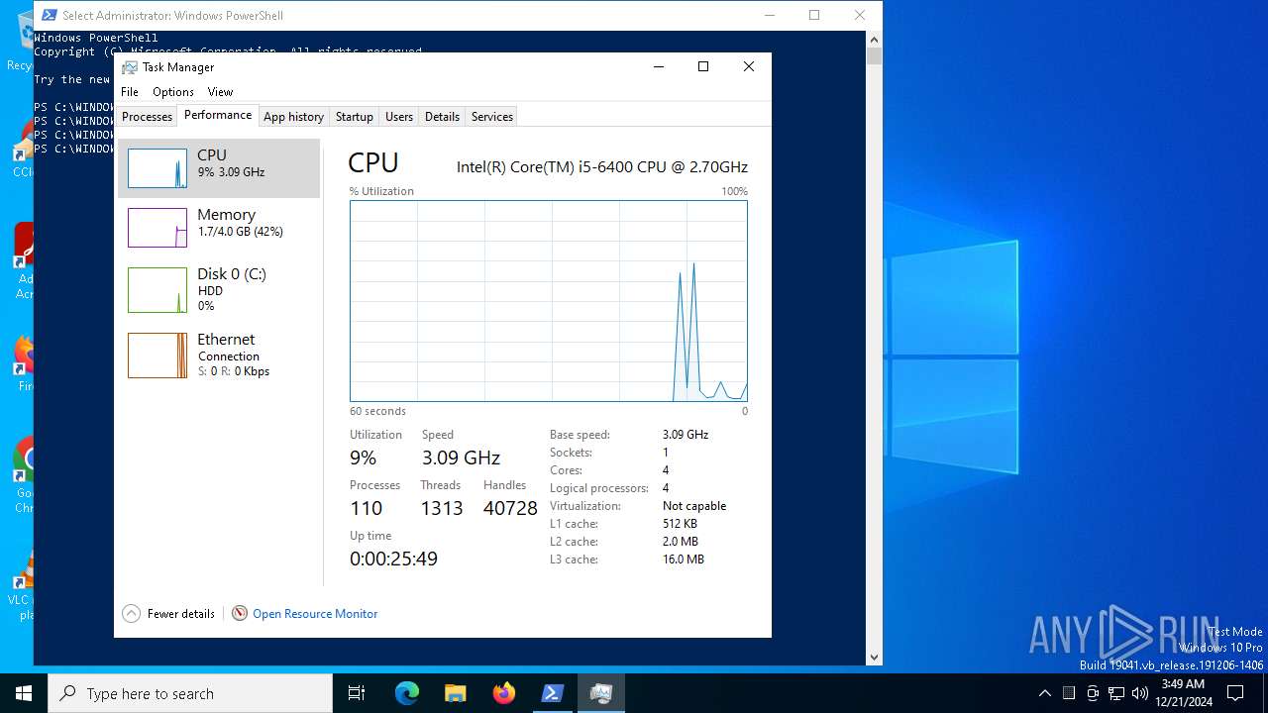Minimize the Task Manager window
The height and width of the screenshot is (713, 1268).
[x=658, y=66]
